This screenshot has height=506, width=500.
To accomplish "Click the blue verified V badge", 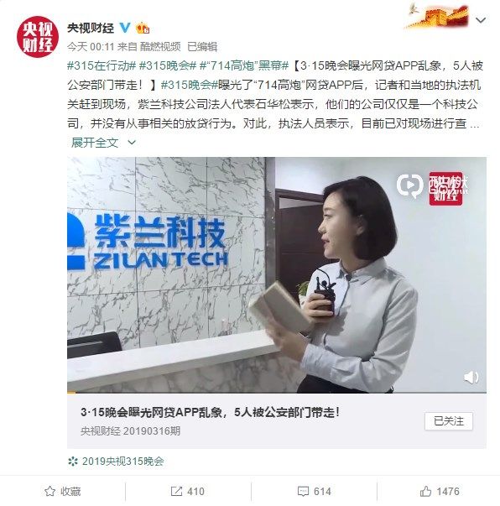I will [125, 28].
